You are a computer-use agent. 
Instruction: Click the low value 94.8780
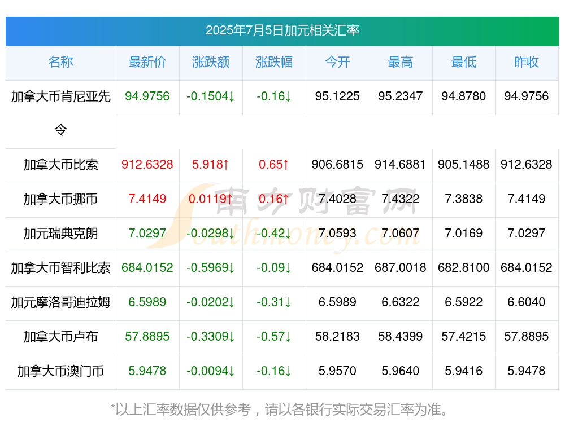[464, 96]
